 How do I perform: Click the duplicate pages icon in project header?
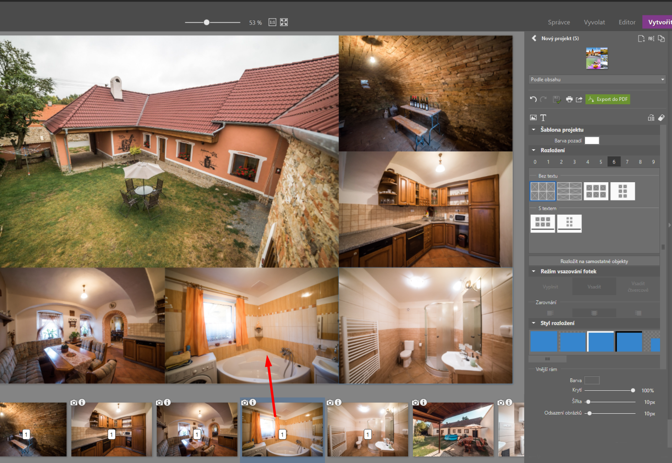[x=661, y=38]
